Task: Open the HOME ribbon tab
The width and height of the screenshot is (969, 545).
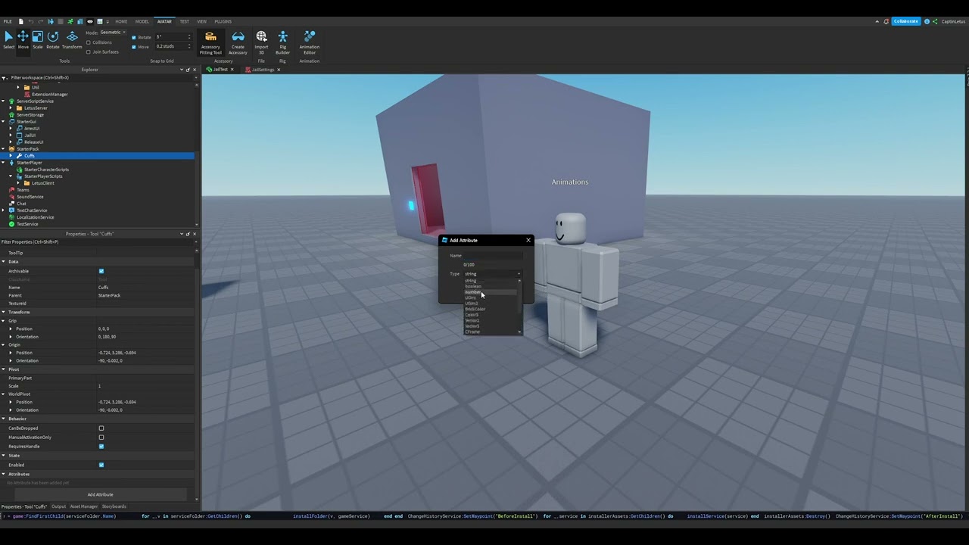Action: click(121, 21)
